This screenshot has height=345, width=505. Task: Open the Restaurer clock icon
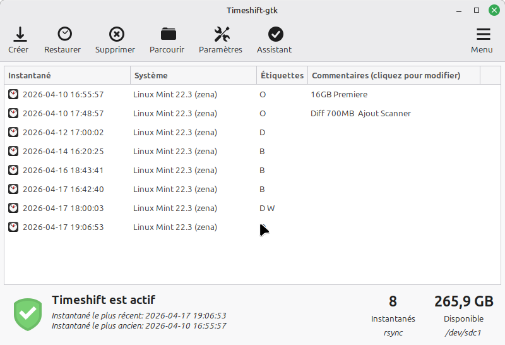tap(64, 34)
